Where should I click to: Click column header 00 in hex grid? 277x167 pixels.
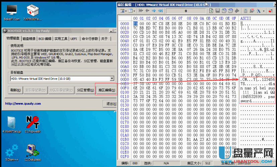tap(135, 18)
